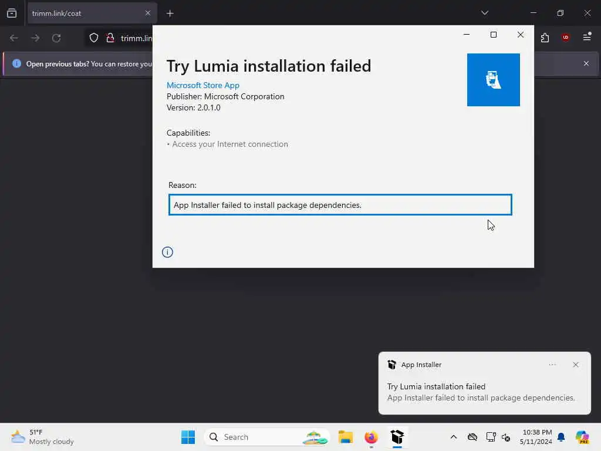
Task: Minimize the App Installer dialog window
Action: point(467,35)
